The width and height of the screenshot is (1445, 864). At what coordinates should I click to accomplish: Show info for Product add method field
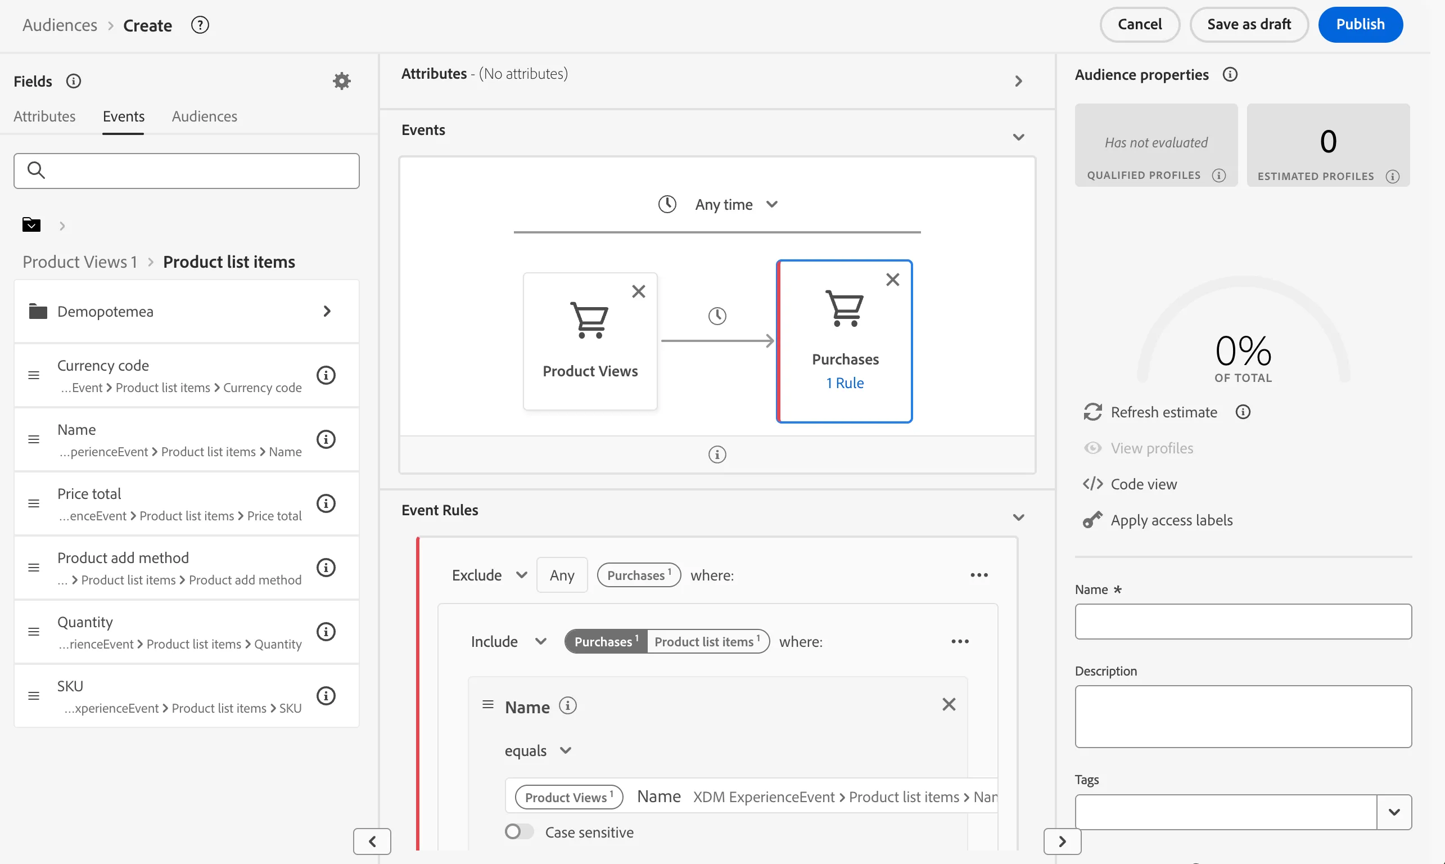(326, 567)
